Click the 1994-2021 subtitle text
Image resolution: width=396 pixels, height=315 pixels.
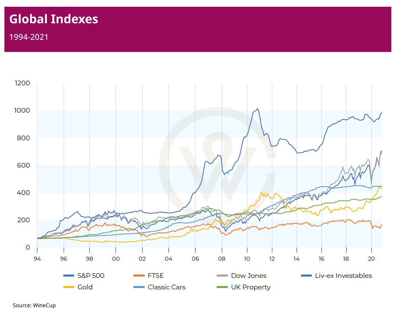coord(29,37)
